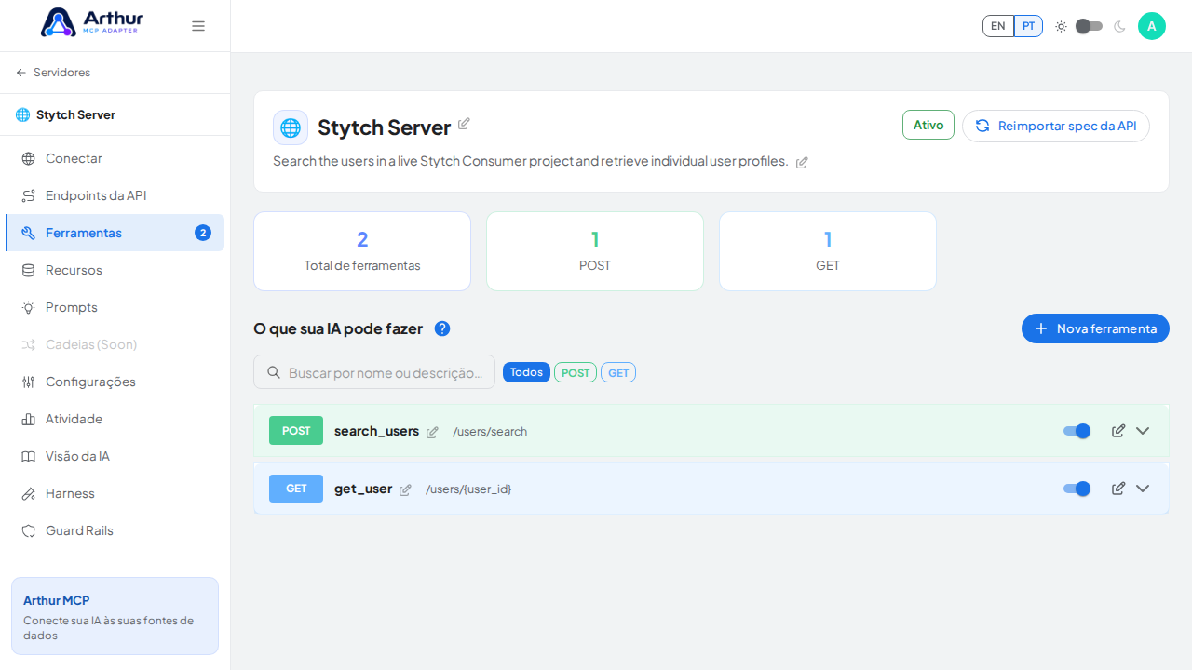This screenshot has height=670, width=1192.
Task: Click the /users/{user_id} path text
Action: coord(468,489)
